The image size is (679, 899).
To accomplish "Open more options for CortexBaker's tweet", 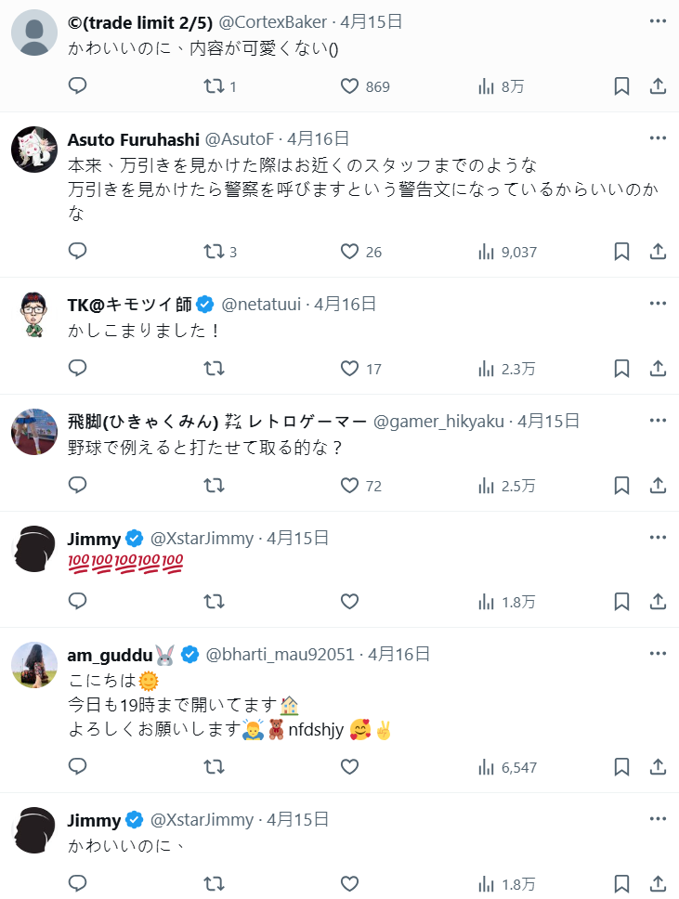I will click(x=658, y=20).
